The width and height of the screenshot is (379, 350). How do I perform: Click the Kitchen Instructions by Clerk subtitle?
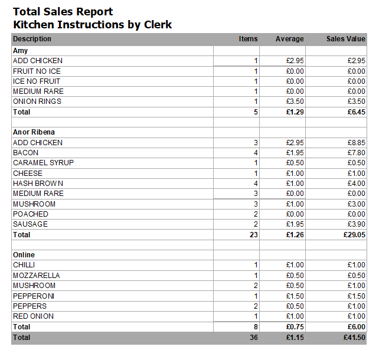pos(92,25)
